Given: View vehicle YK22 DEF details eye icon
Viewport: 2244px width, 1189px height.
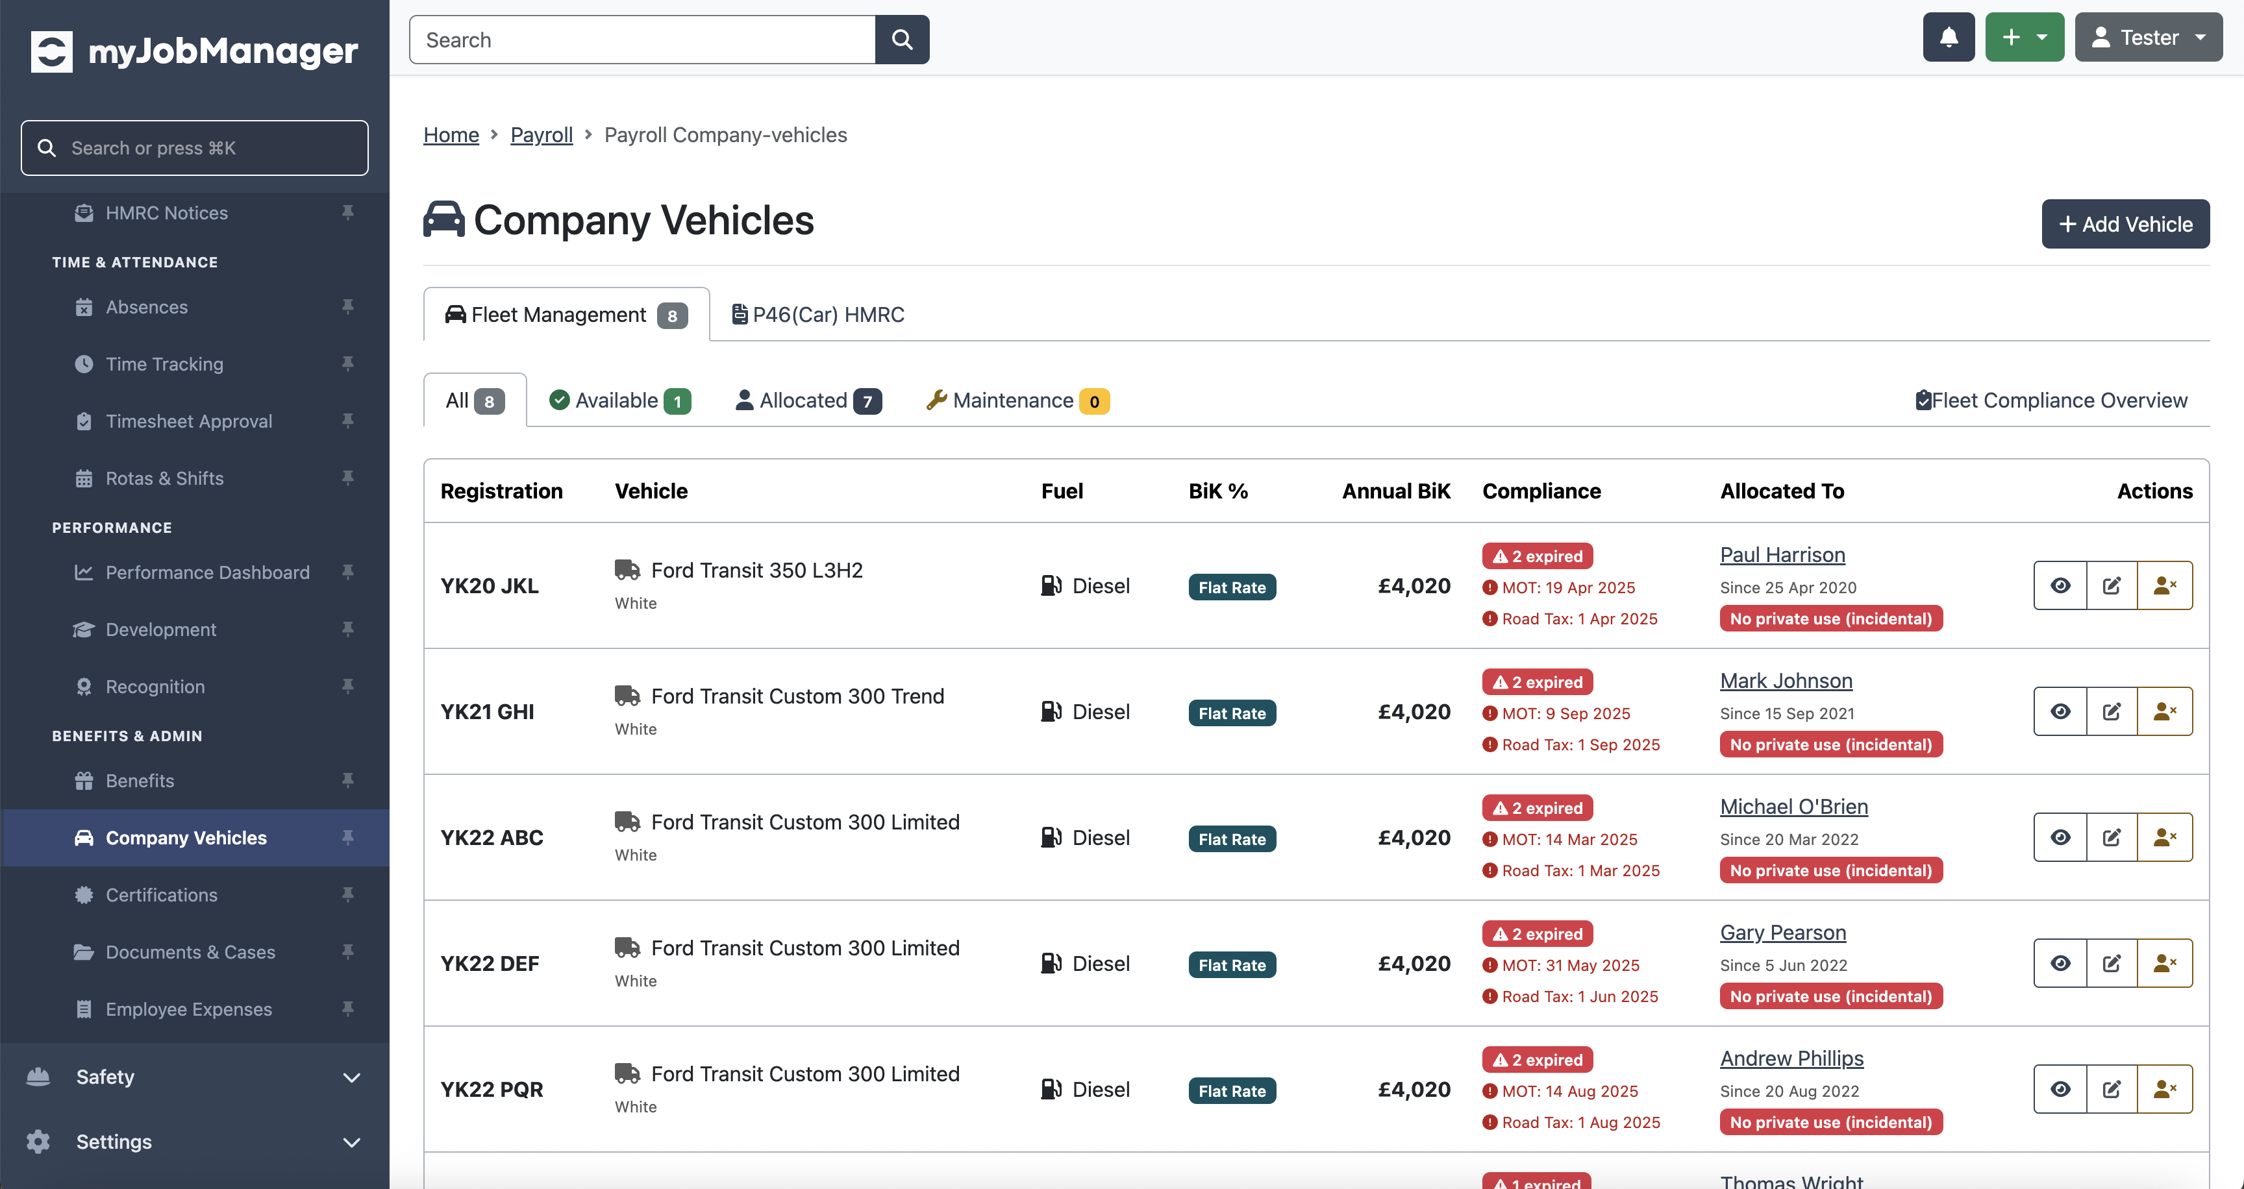Looking at the screenshot, I should coord(2060,964).
